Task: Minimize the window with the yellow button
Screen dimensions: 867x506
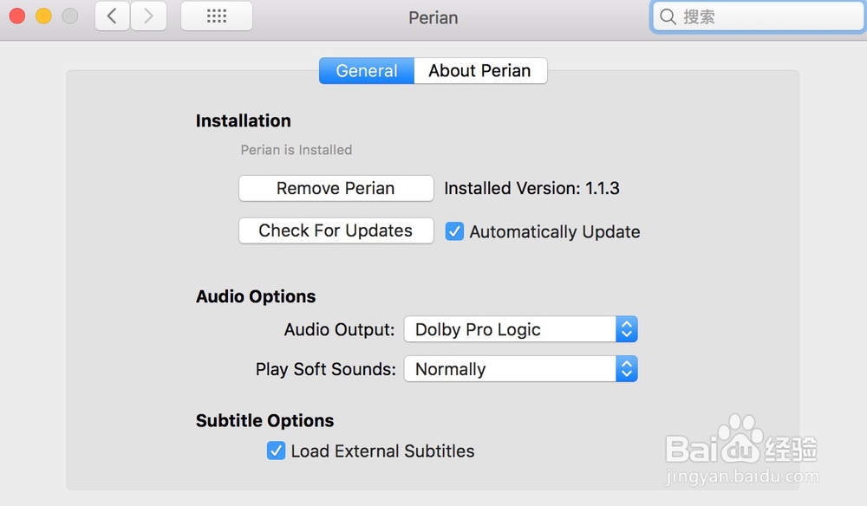Action: (x=43, y=16)
